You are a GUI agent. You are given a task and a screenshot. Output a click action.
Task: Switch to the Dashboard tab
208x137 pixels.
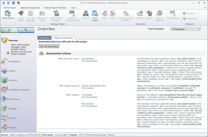(x=44, y=38)
